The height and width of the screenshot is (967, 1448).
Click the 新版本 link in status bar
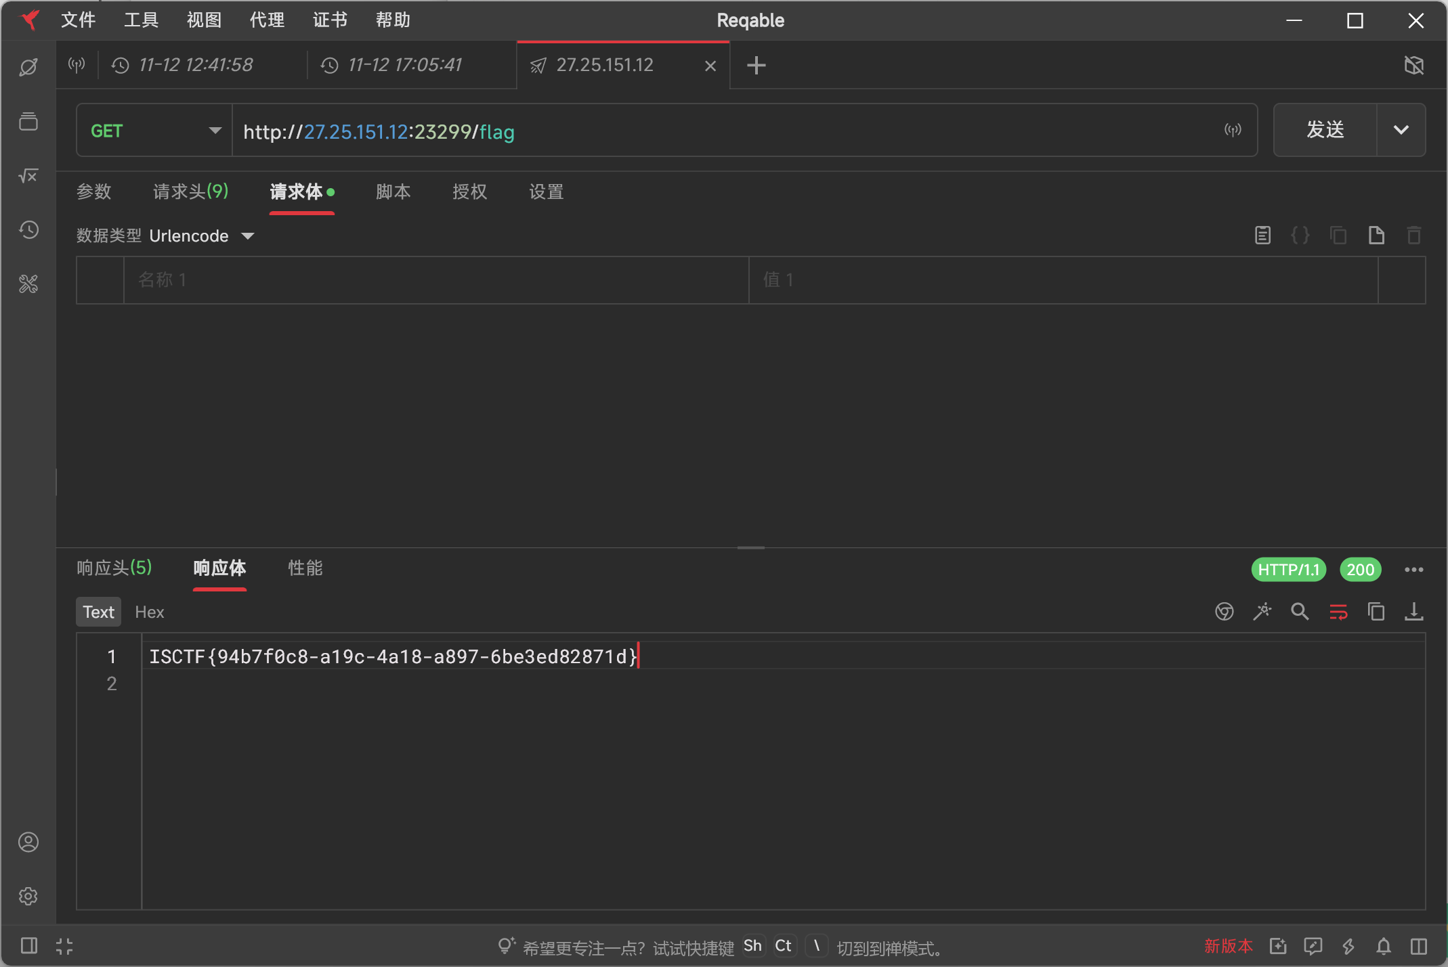click(x=1228, y=946)
